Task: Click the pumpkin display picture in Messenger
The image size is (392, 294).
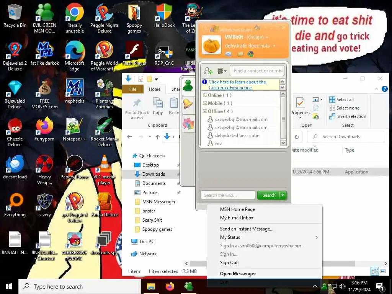Action: [211, 45]
